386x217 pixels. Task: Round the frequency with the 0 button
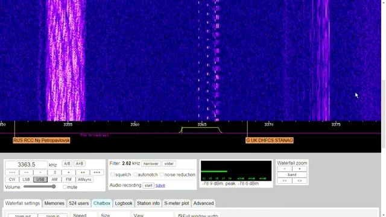(55, 172)
